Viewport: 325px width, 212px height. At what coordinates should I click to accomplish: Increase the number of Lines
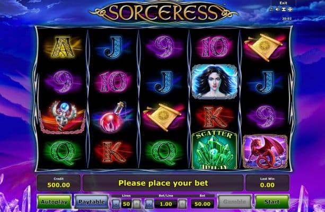137,204
